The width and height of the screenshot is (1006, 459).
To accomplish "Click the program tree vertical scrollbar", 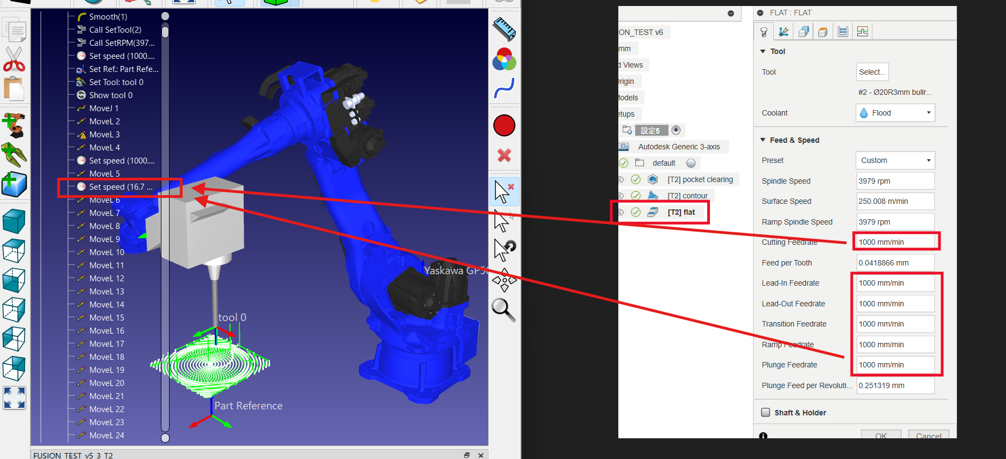I will point(165,218).
